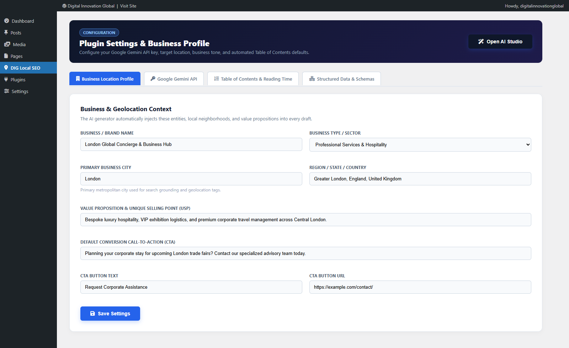Focus the Business / Brand Name field
This screenshot has width=569, height=348.
(191, 145)
